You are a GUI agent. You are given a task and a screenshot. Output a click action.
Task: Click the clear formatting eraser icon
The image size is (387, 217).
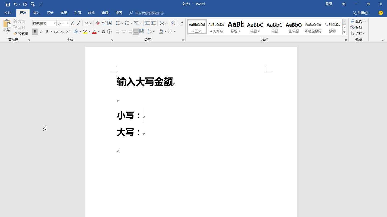pos(98,23)
